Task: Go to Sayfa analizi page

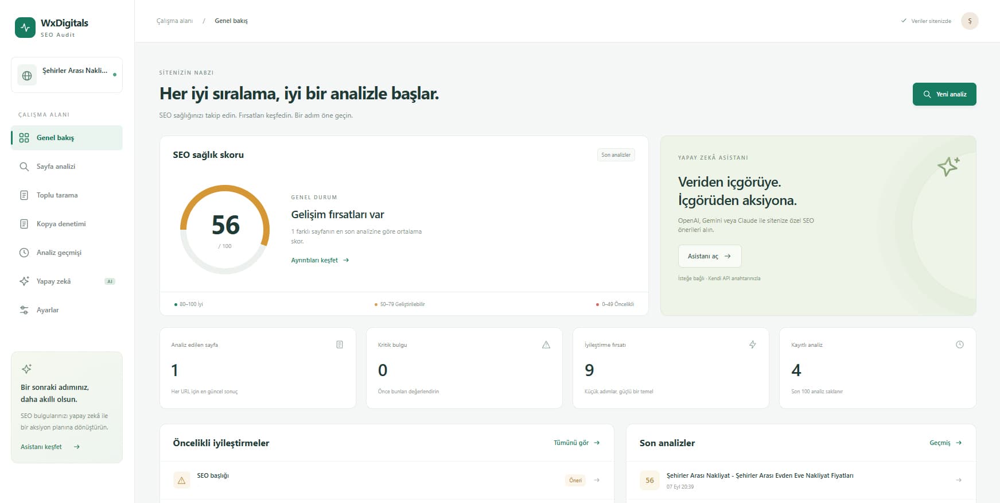Action: point(67,167)
